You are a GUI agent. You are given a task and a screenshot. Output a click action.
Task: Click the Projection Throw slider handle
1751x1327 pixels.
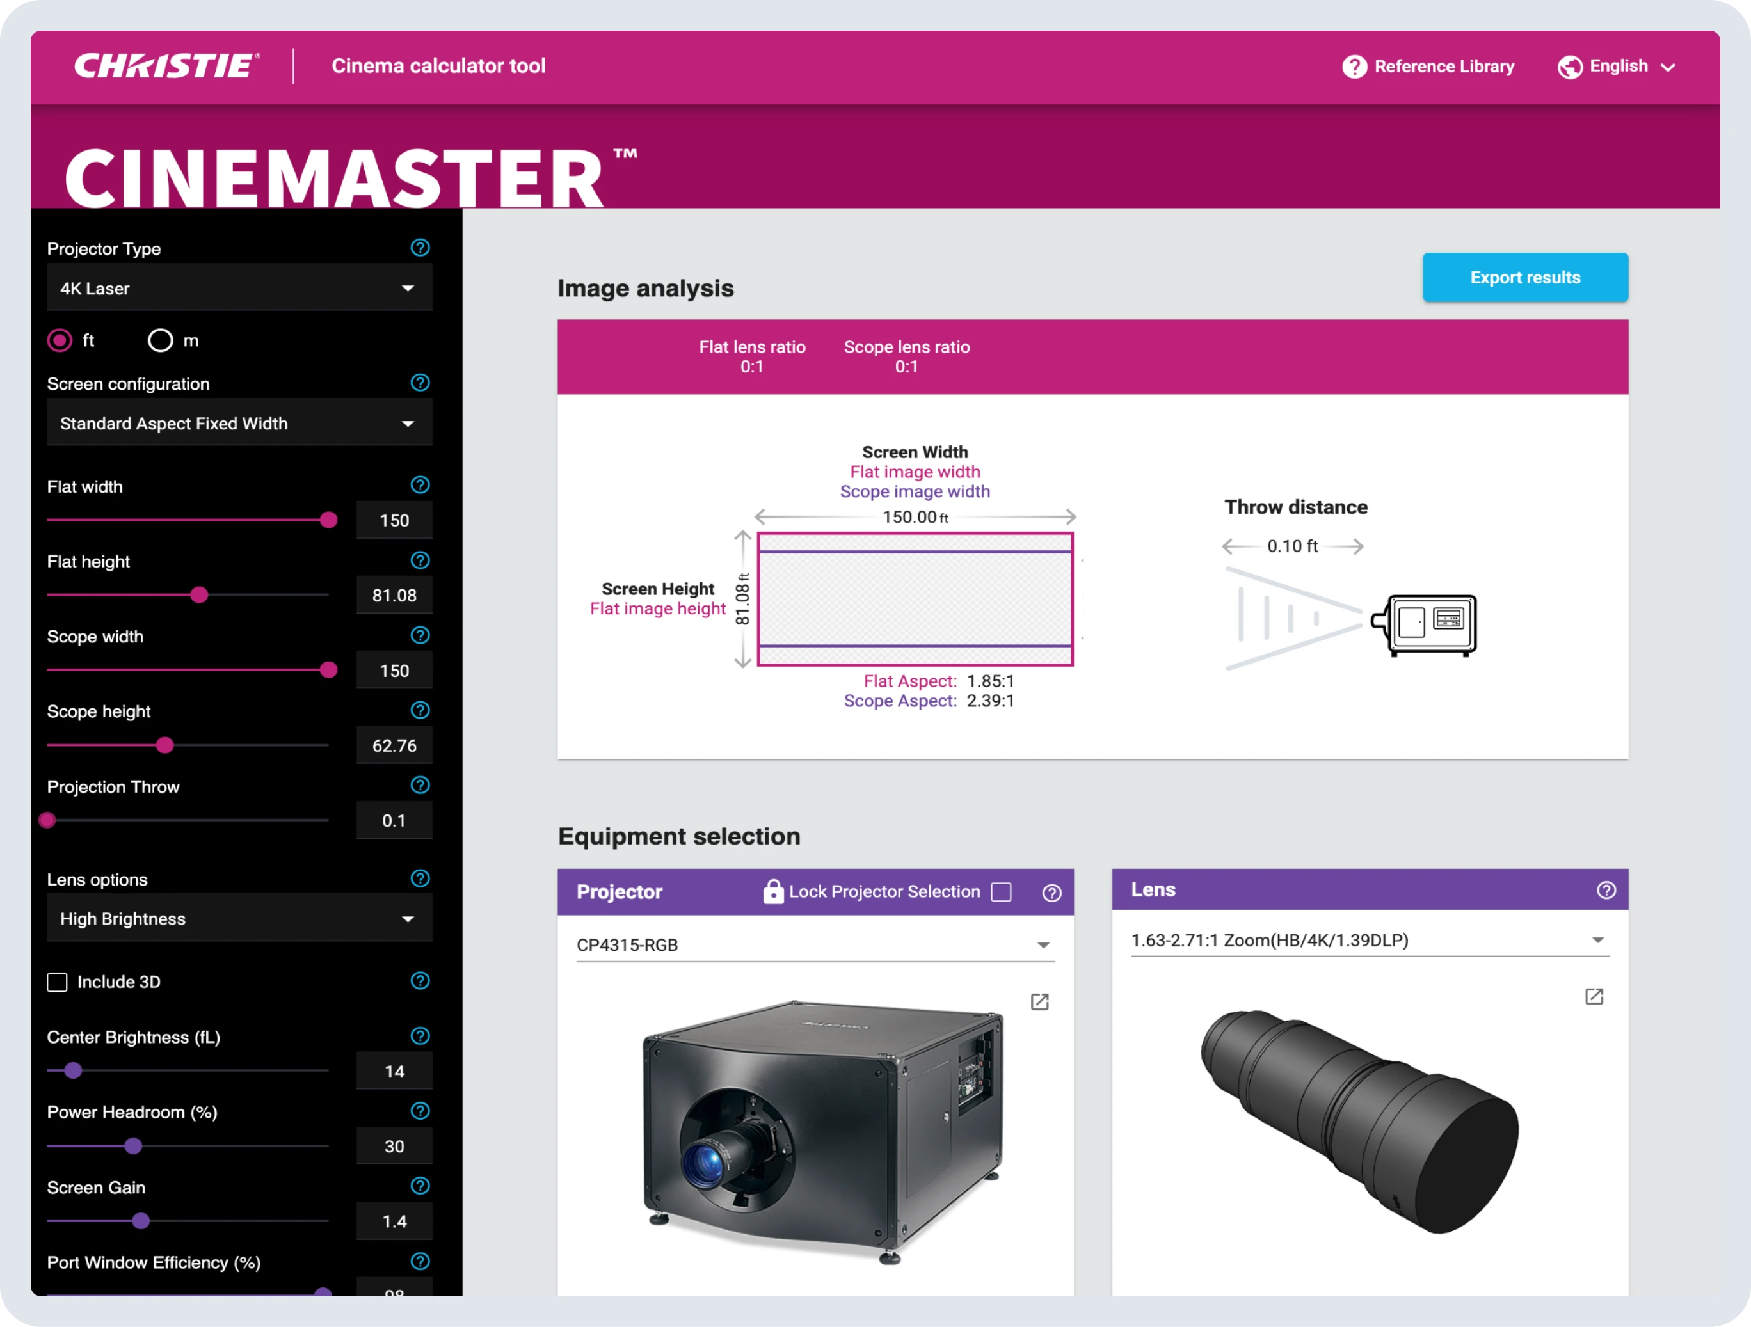(x=47, y=820)
